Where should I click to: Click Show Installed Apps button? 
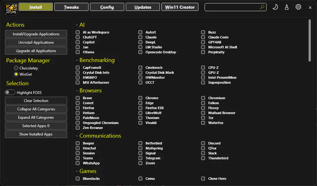(36, 134)
